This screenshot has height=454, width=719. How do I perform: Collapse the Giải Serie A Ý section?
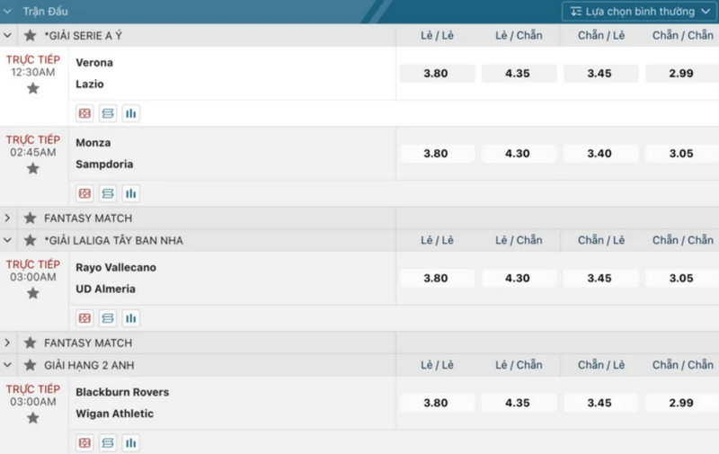tap(8, 36)
